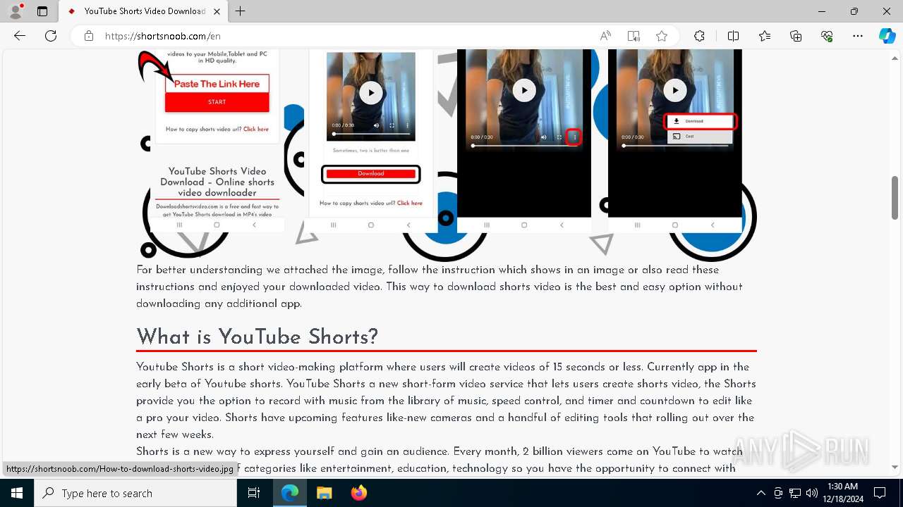Open volume control tray icon
The height and width of the screenshot is (507, 903).
(x=812, y=493)
